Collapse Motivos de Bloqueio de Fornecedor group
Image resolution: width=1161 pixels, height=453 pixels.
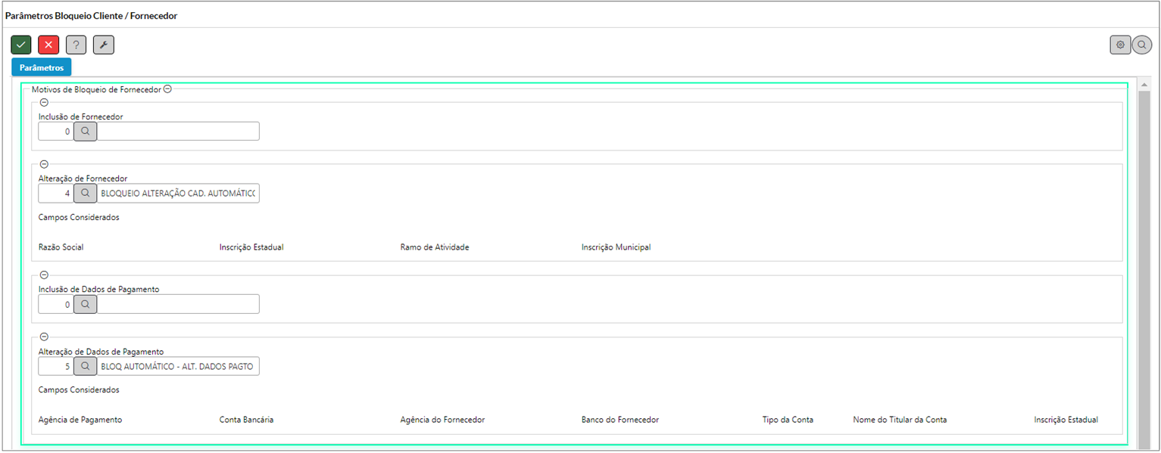point(167,89)
